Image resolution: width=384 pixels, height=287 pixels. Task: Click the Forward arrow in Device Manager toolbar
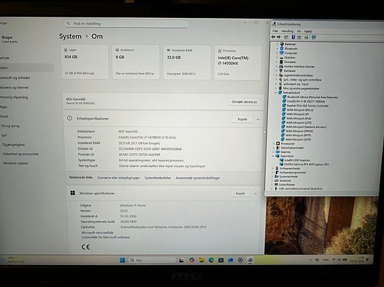(x=278, y=37)
